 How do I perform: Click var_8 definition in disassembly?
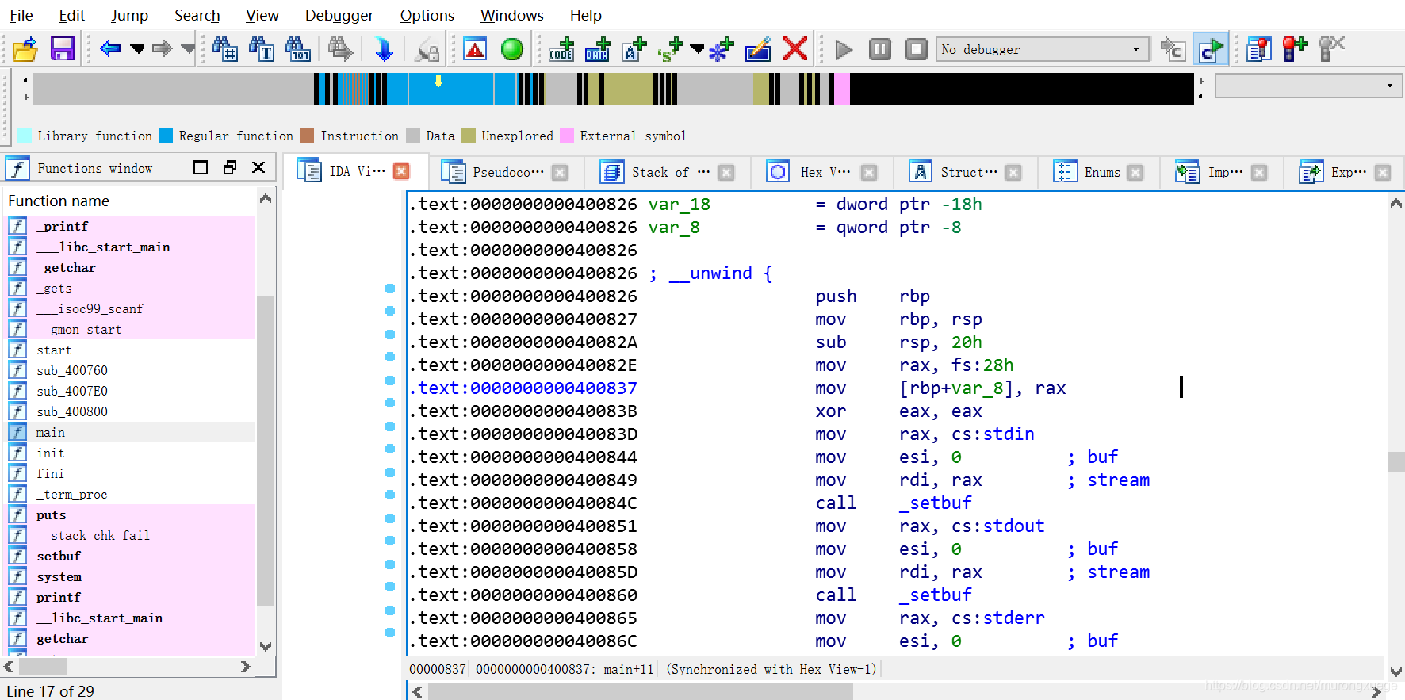[674, 227]
